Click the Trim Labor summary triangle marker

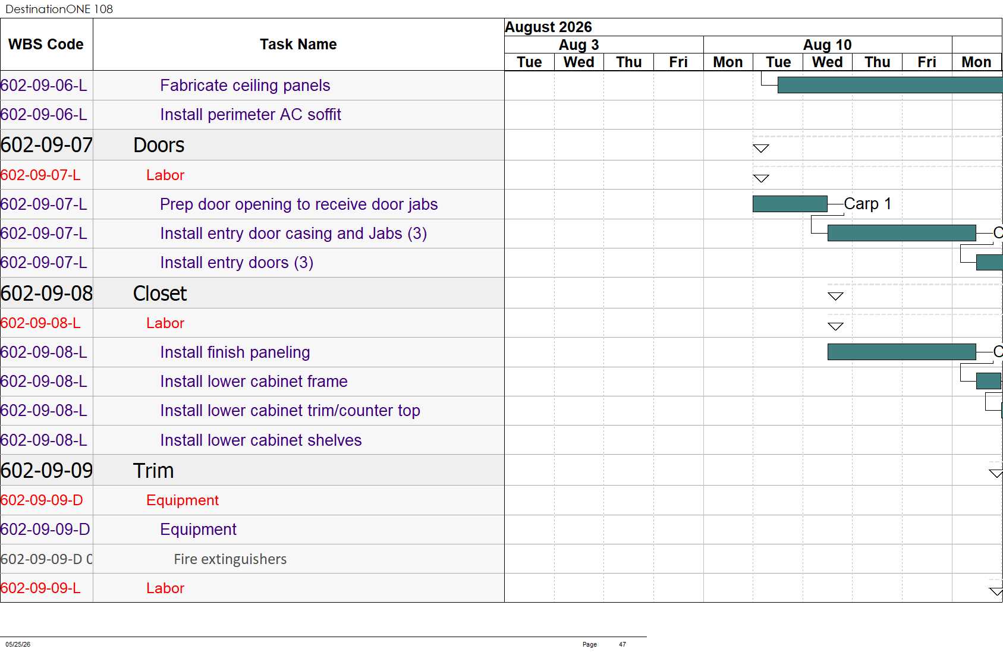(x=996, y=591)
